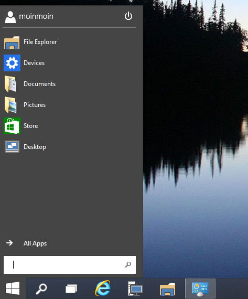Open the computer network taskbar icon
This screenshot has height=299, width=248.
135,289
